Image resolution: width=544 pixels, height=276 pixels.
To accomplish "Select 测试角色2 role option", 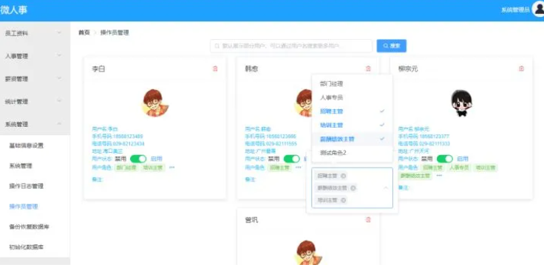I will pos(353,153).
